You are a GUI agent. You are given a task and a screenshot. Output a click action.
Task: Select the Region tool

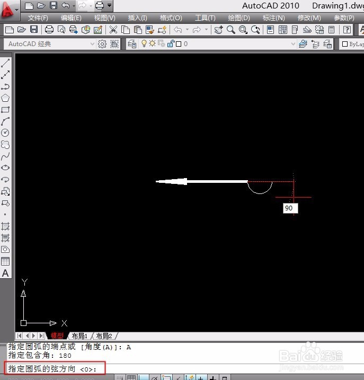click(5, 250)
